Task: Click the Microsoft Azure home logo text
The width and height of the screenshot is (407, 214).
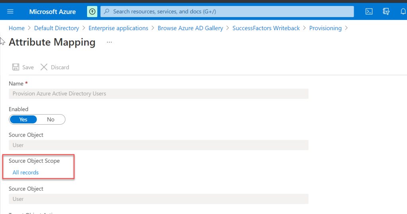Action: point(52,12)
